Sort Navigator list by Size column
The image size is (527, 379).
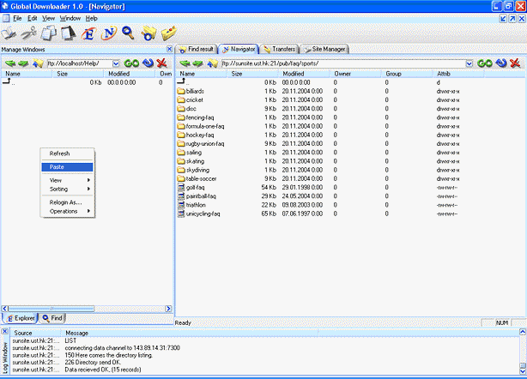(x=252, y=74)
